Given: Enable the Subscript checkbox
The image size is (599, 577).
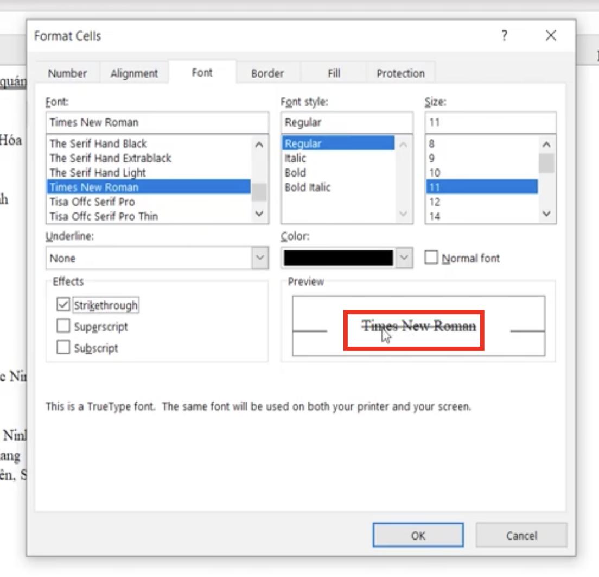Looking at the screenshot, I should (63, 347).
